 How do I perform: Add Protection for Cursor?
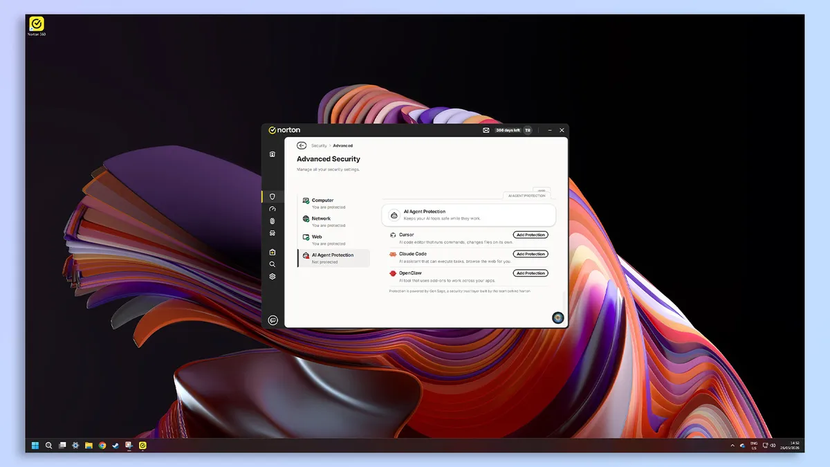pos(531,235)
